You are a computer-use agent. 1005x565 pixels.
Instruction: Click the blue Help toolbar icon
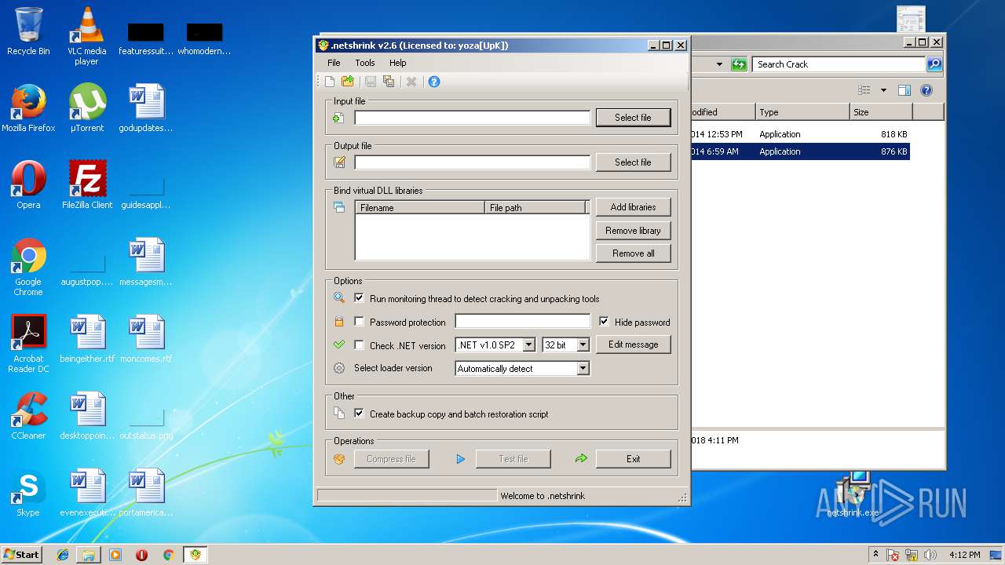coord(434,82)
